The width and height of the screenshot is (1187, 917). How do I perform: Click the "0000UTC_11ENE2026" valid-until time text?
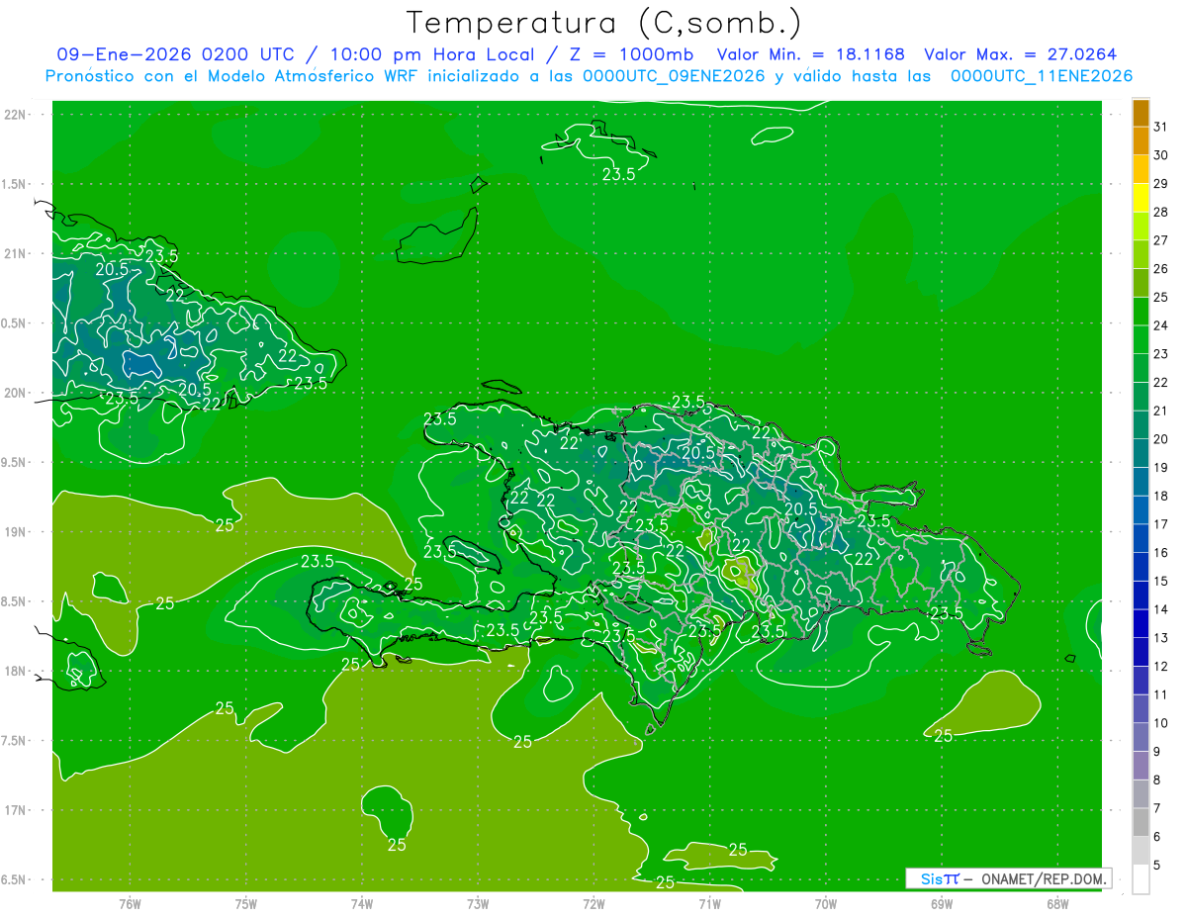click(1042, 76)
